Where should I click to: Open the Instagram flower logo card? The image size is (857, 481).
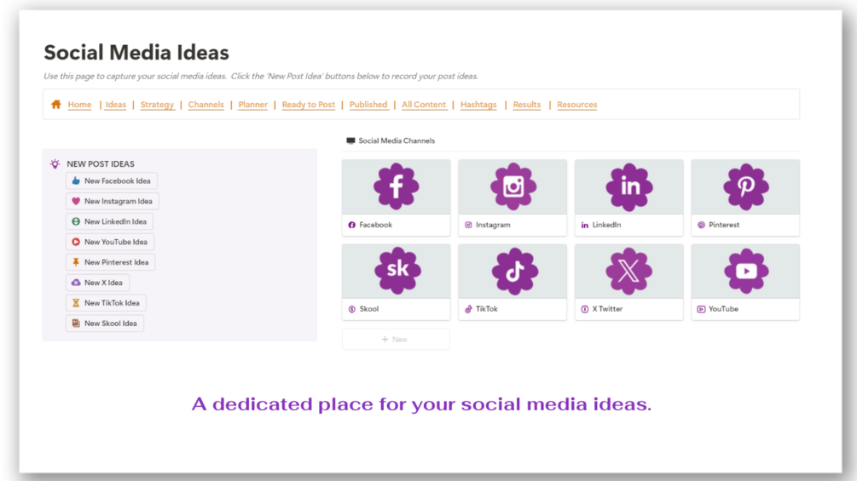[512, 186]
